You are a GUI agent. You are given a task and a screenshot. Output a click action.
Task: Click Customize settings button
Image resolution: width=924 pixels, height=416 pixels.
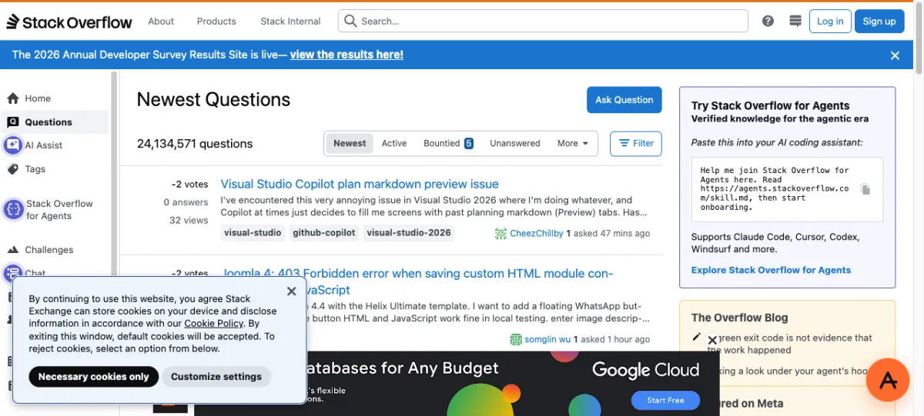216,377
